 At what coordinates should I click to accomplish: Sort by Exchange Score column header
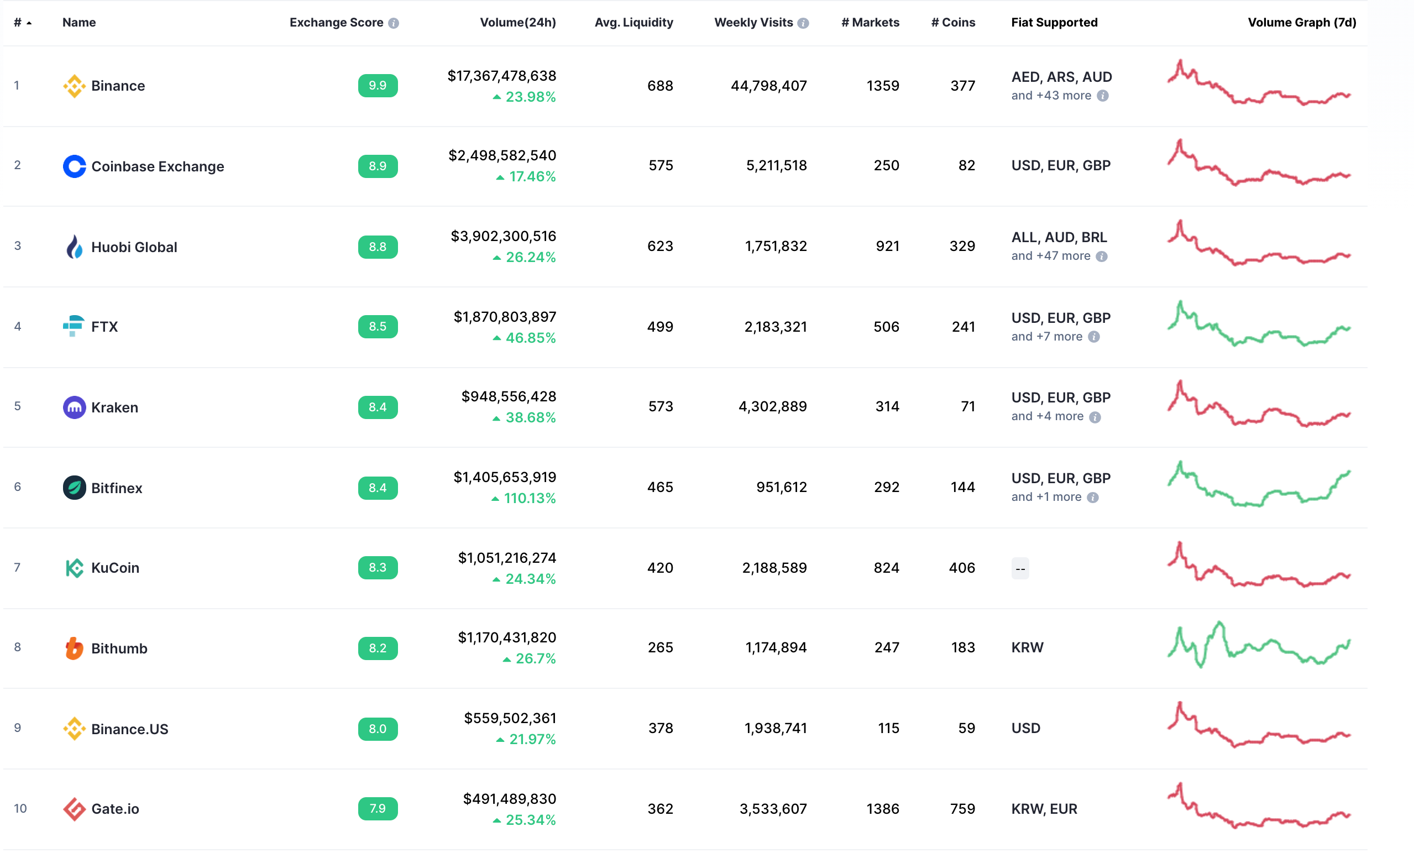[336, 22]
